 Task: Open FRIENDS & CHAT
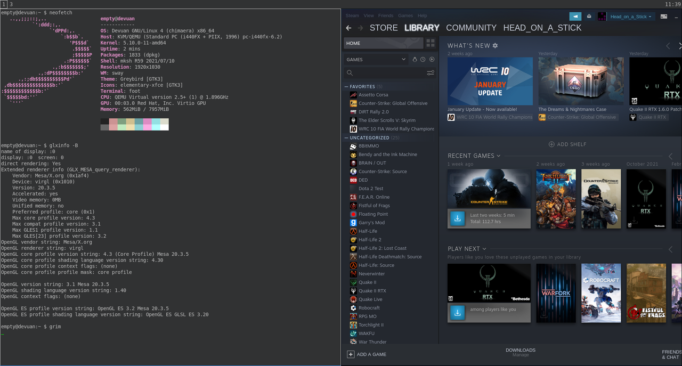[x=671, y=354]
